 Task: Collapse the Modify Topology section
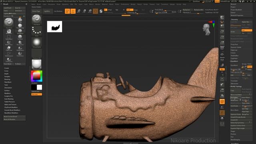[236, 86]
